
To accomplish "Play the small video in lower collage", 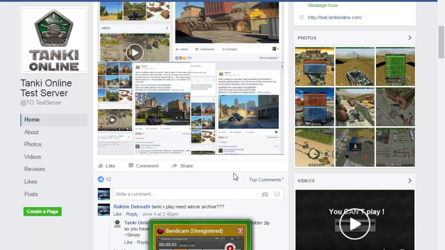I will tap(112, 120).
